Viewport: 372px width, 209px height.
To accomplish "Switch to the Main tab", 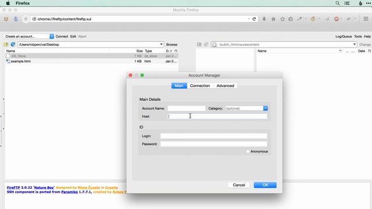I will pos(179,86).
